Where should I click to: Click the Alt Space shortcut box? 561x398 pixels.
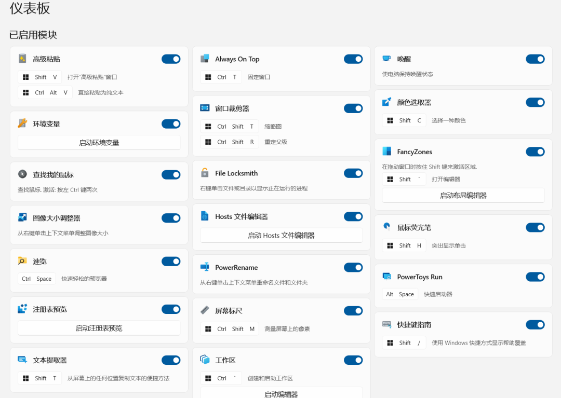point(400,294)
